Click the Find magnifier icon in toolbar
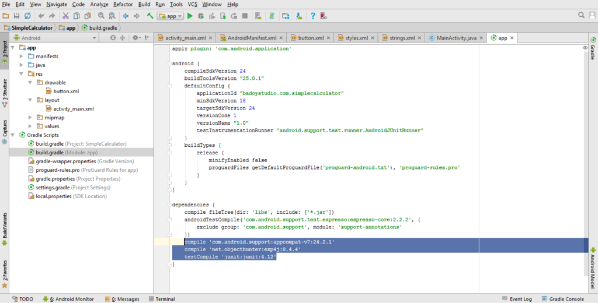 pyautogui.click(x=102, y=16)
